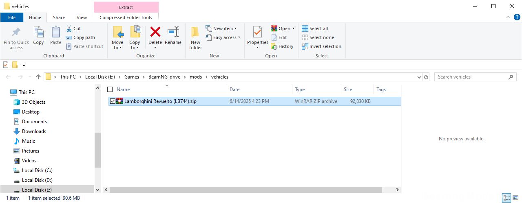Switch to Details view in status bar
Image resolution: width=522 pixels, height=203 pixels.
(x=507, y=198)
